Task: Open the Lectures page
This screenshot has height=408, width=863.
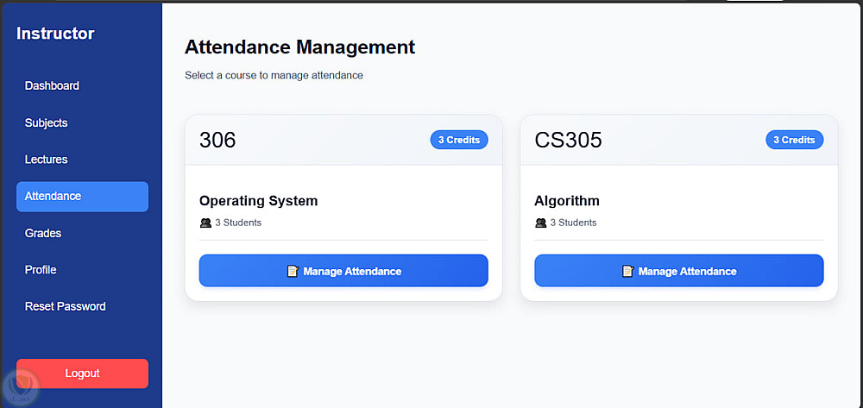Action: point(47,160)
